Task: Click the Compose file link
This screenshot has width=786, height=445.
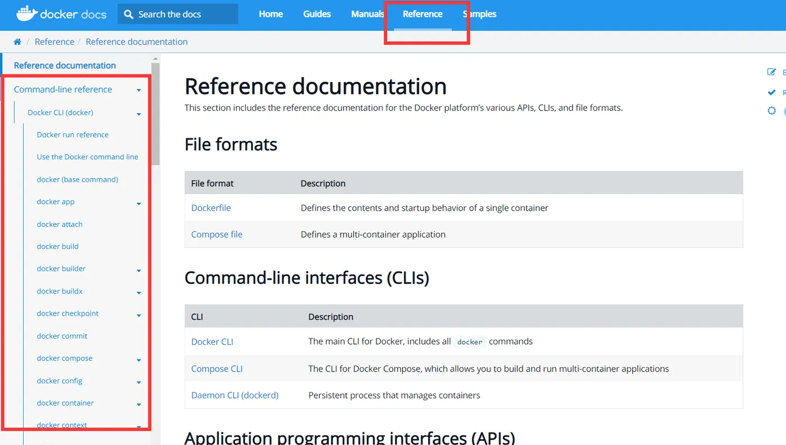Action: [x=217, y=234]
